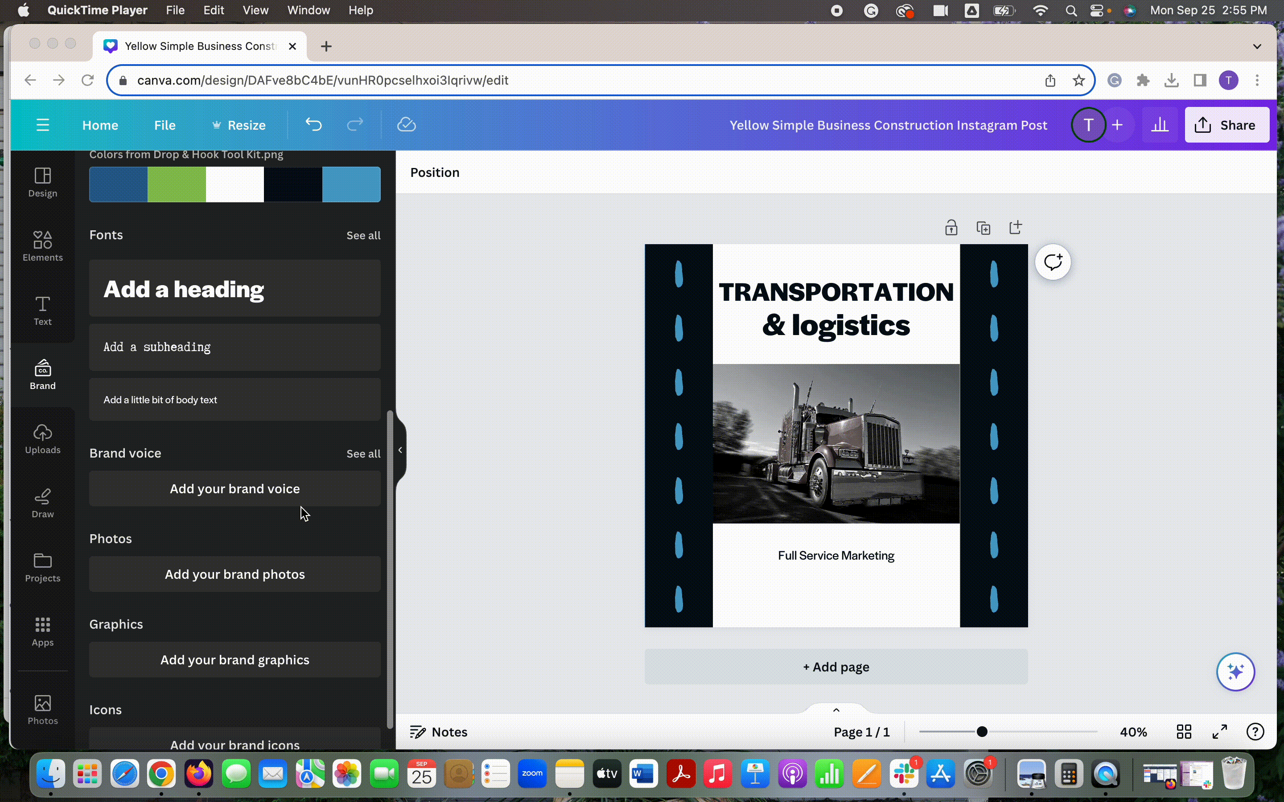This screenshot has height=802, width=1284.
Task: See all brand voice options
Action: [x=363, y=454]
